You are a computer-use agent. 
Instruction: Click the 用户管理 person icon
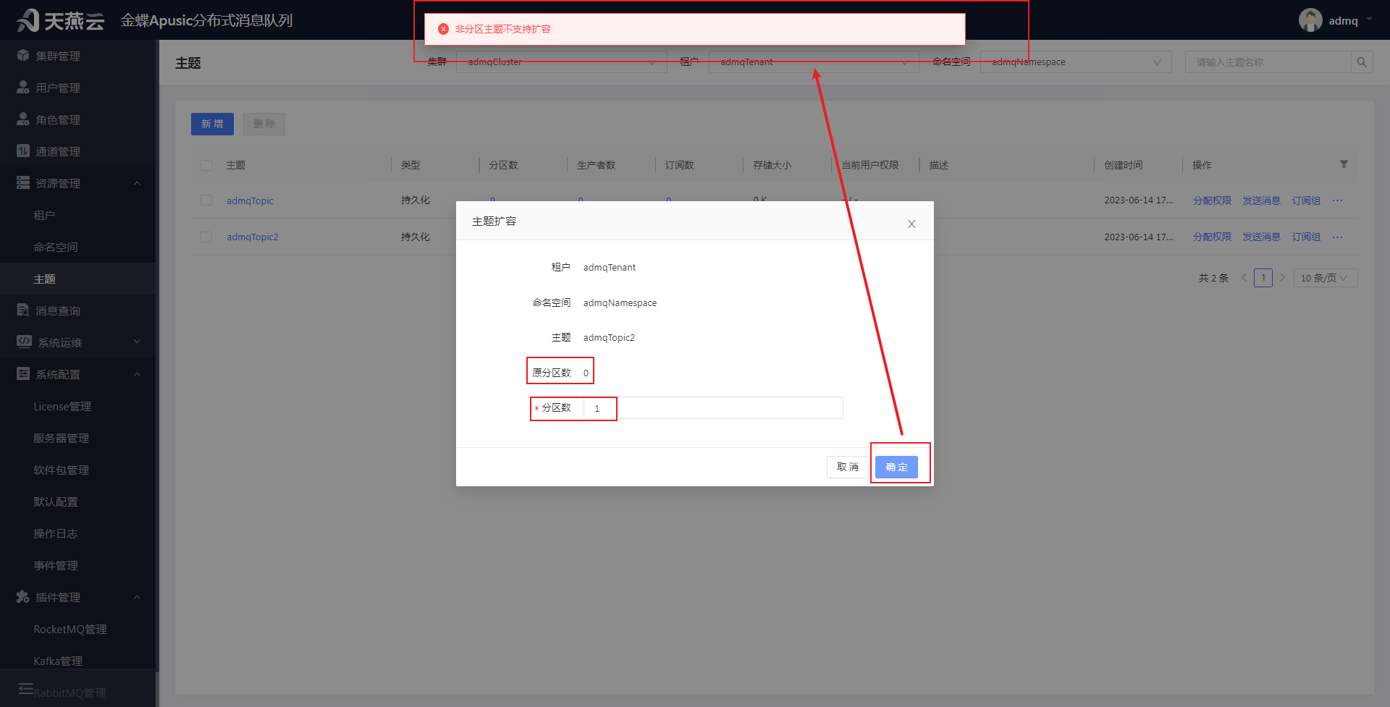[x=23, y=88]
